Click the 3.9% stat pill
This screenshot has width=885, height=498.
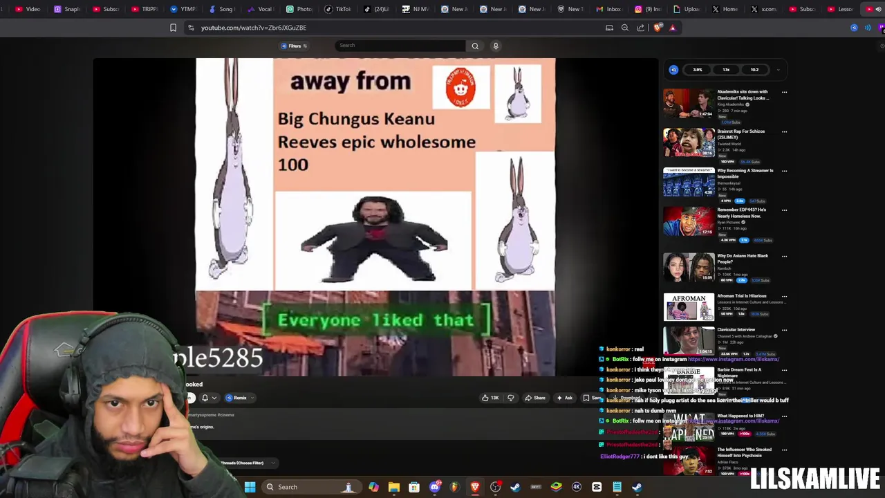point(698,70)
